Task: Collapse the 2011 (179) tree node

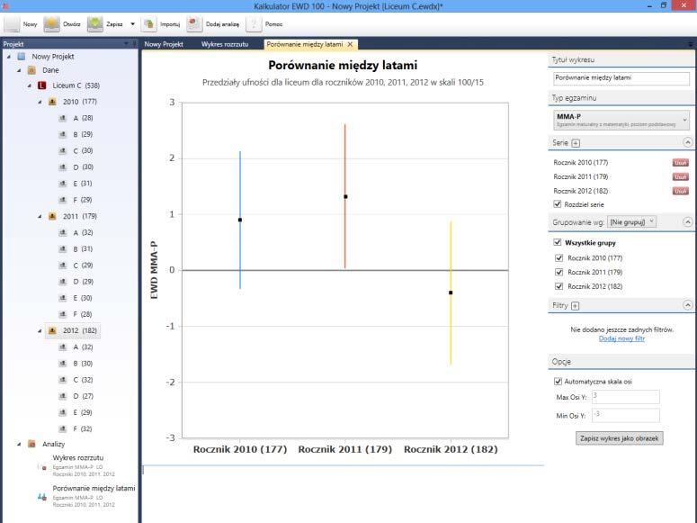Action: point(40,217)
